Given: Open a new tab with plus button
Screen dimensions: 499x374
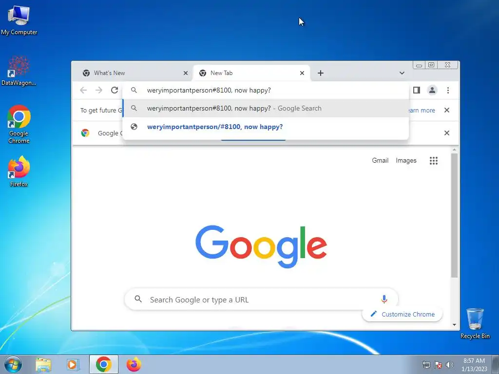Looking at the screenshot, I should pos(321,73).
